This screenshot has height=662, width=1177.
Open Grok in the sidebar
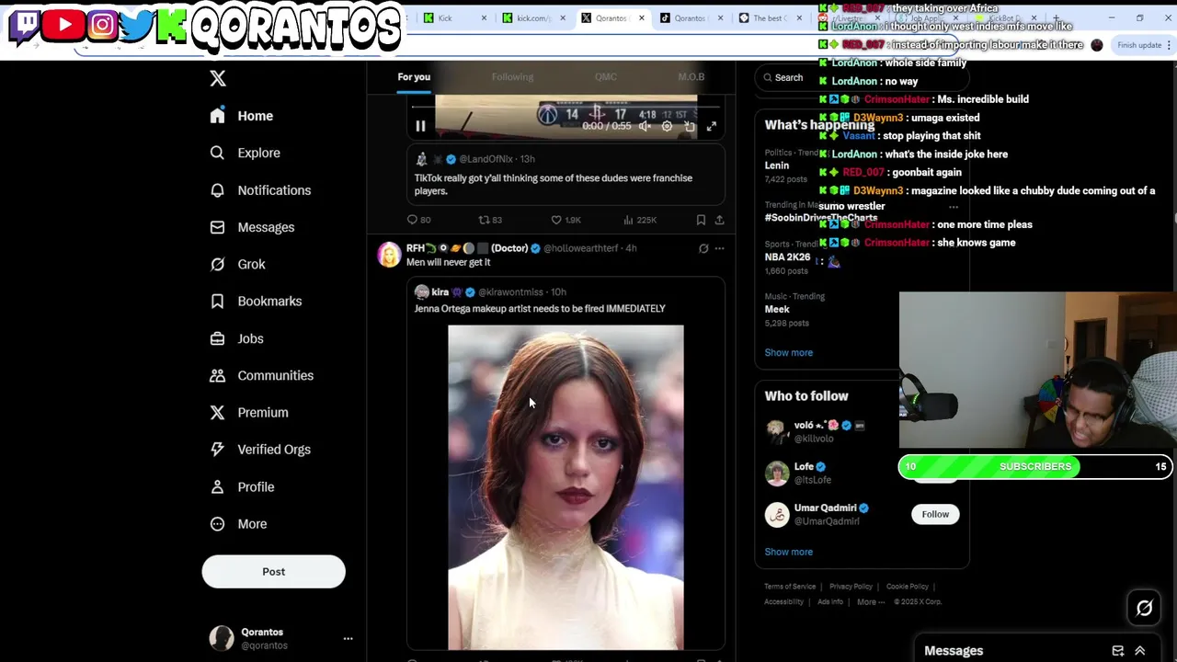pos(237,264)
